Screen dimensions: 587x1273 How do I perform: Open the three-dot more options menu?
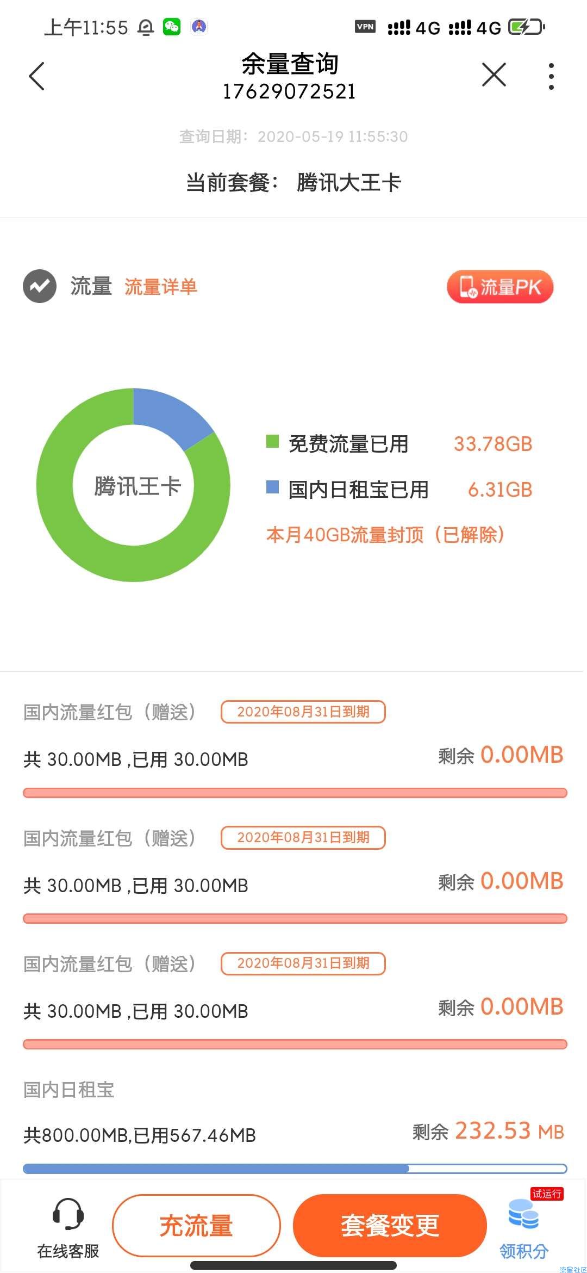[551, 76]
